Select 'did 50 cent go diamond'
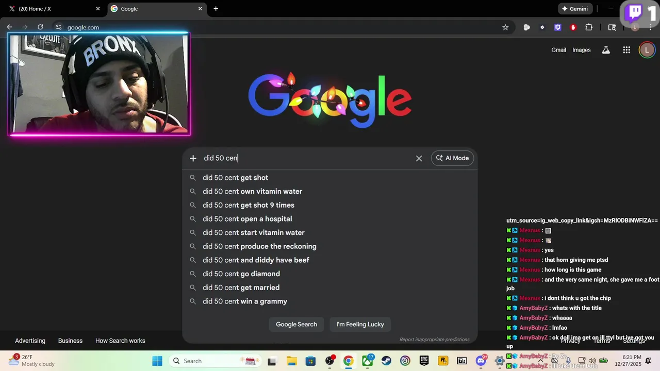 pyautogui.click(x=330, y=274)
